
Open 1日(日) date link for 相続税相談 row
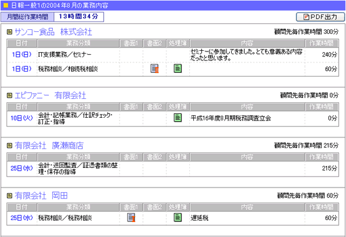(22, 69)
